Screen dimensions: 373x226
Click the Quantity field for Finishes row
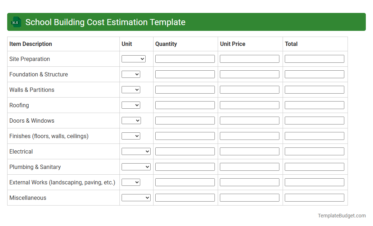coord(185,136)
